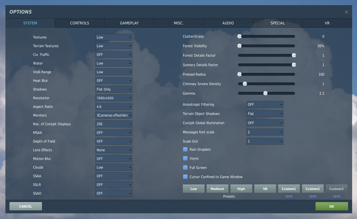Image resolution: width=357 pixels, height=219 pixels.
Task: Open the Lens Effects dropdown
Action: click(x=114, y=150)
